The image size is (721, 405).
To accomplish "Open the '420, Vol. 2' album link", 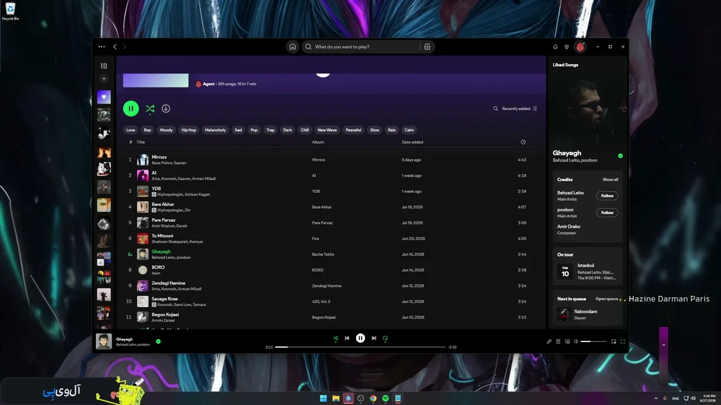I will [x=321, y=301].
